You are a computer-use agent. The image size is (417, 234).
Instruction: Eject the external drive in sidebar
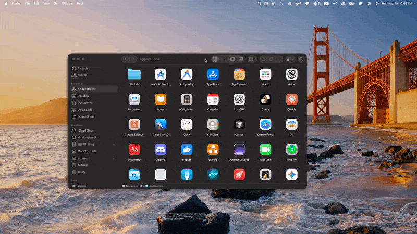pyautogui.click(x=114, y=158)
